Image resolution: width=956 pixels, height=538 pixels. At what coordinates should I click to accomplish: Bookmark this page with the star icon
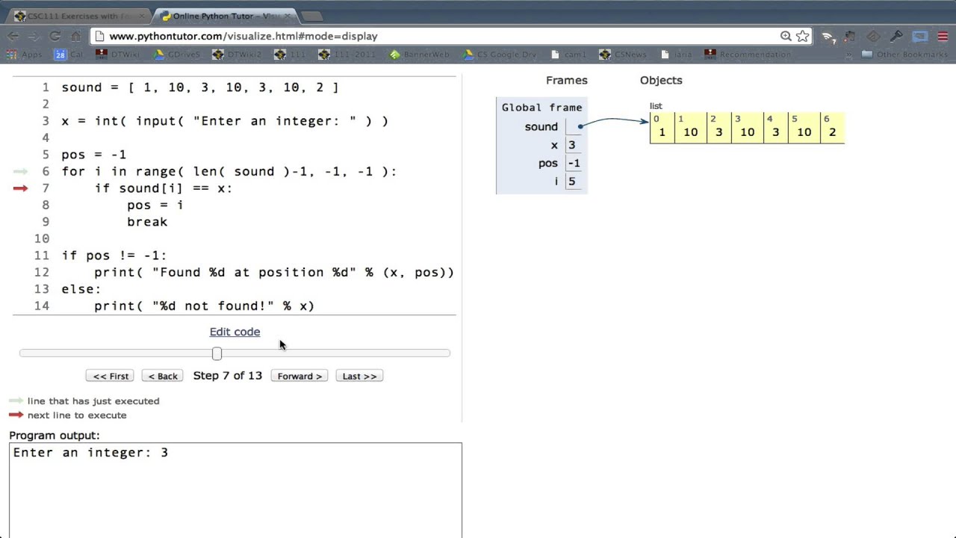point(803,36)
